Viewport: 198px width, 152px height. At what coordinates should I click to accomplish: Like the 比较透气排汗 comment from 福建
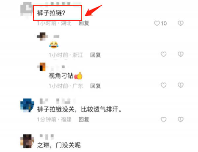point(164,119)
